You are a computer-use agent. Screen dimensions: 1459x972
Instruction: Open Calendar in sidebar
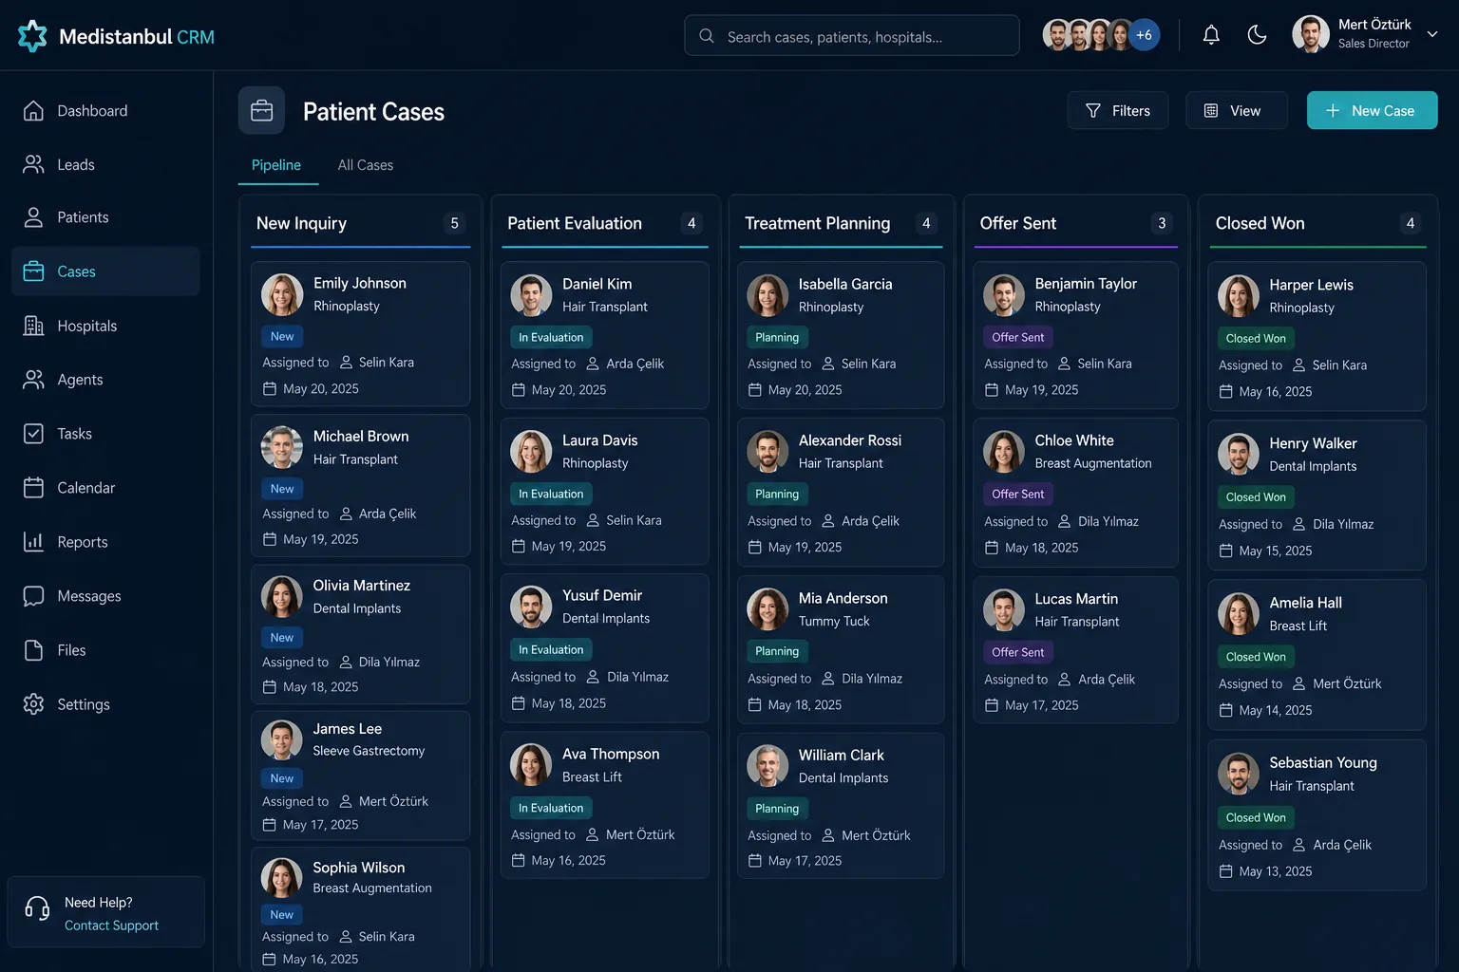point(105,488)
